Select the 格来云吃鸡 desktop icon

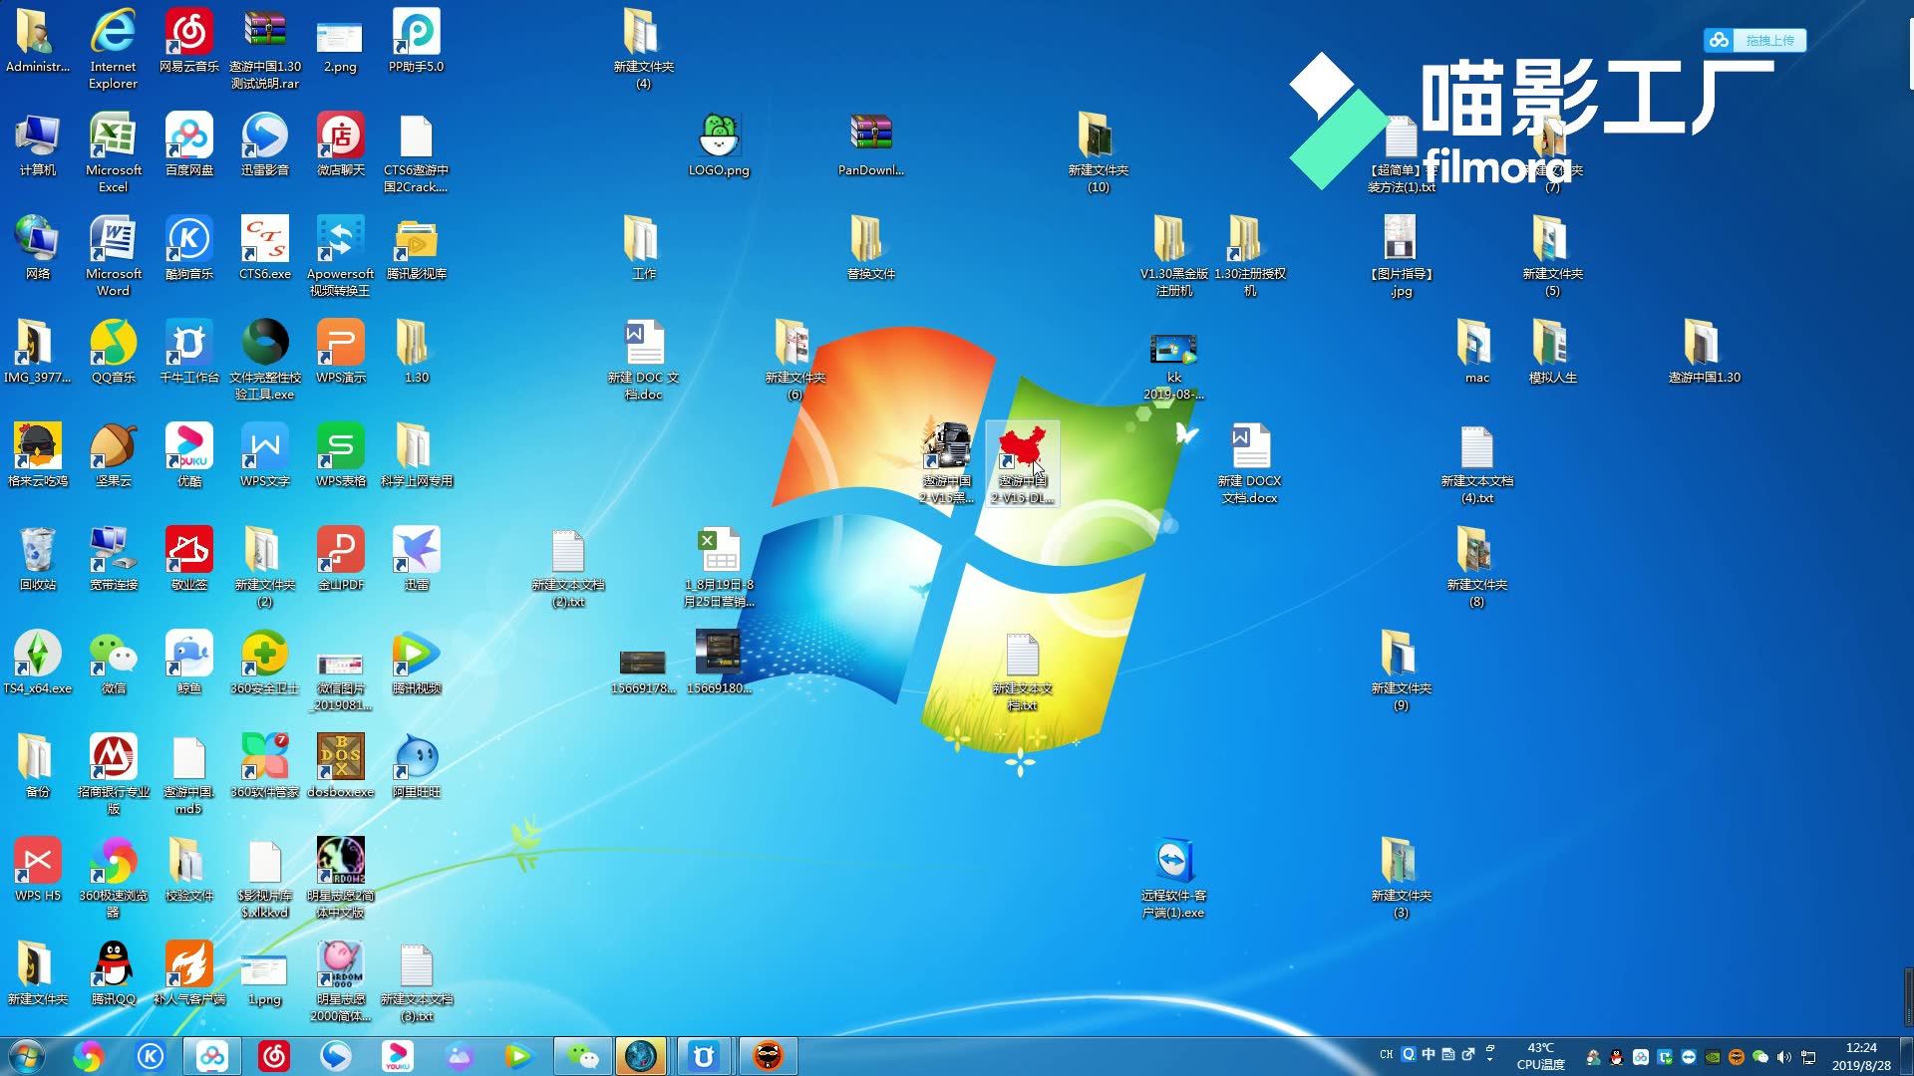click(37, 455)
